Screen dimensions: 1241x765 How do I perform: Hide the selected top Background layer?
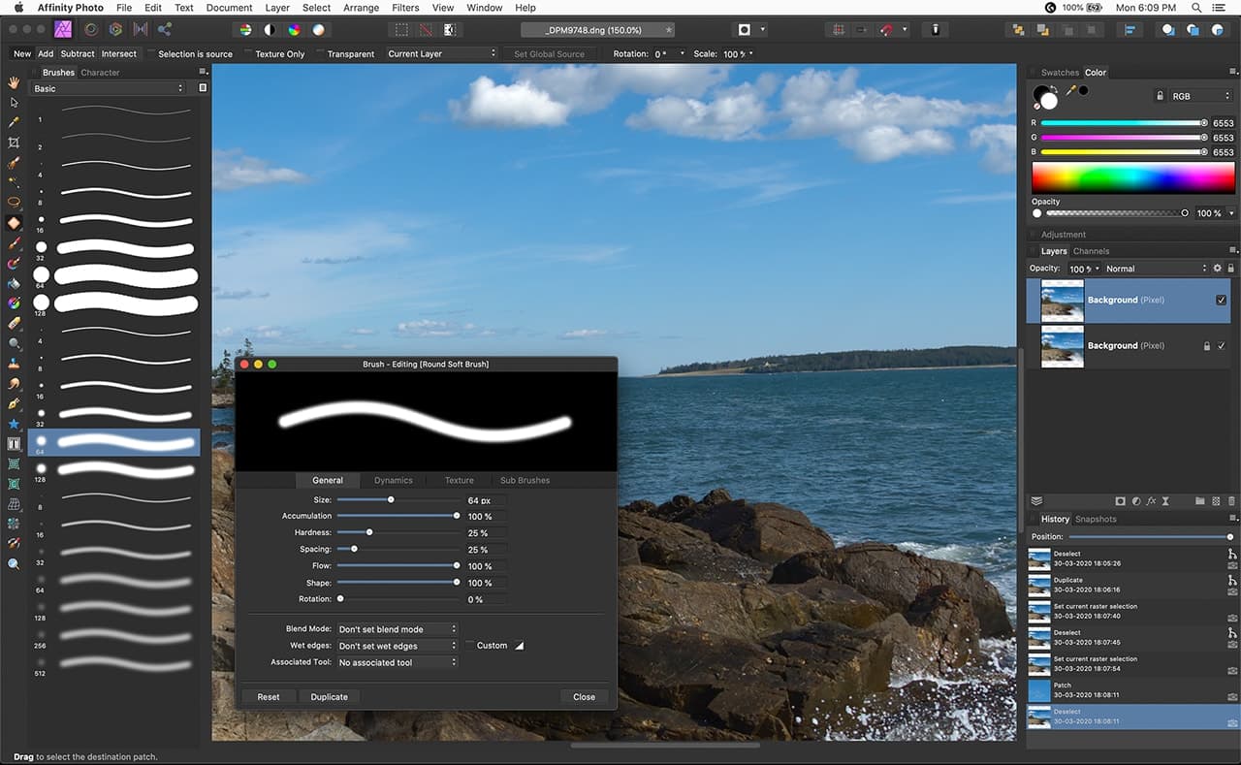[x=1221, y=301]
